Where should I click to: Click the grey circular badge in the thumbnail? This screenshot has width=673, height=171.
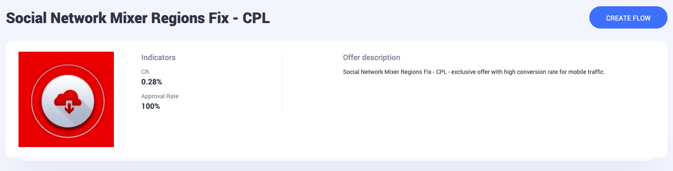(x=68, y=101)
